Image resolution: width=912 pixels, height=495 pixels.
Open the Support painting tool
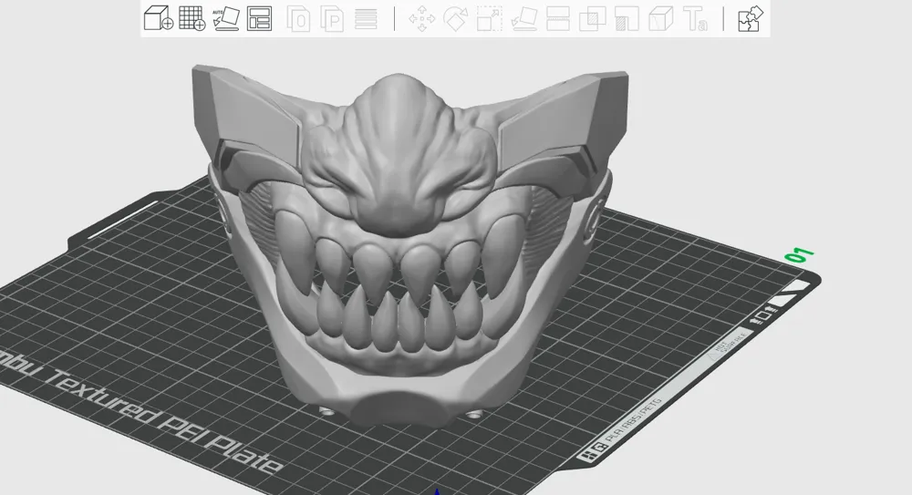pos(627,18)
